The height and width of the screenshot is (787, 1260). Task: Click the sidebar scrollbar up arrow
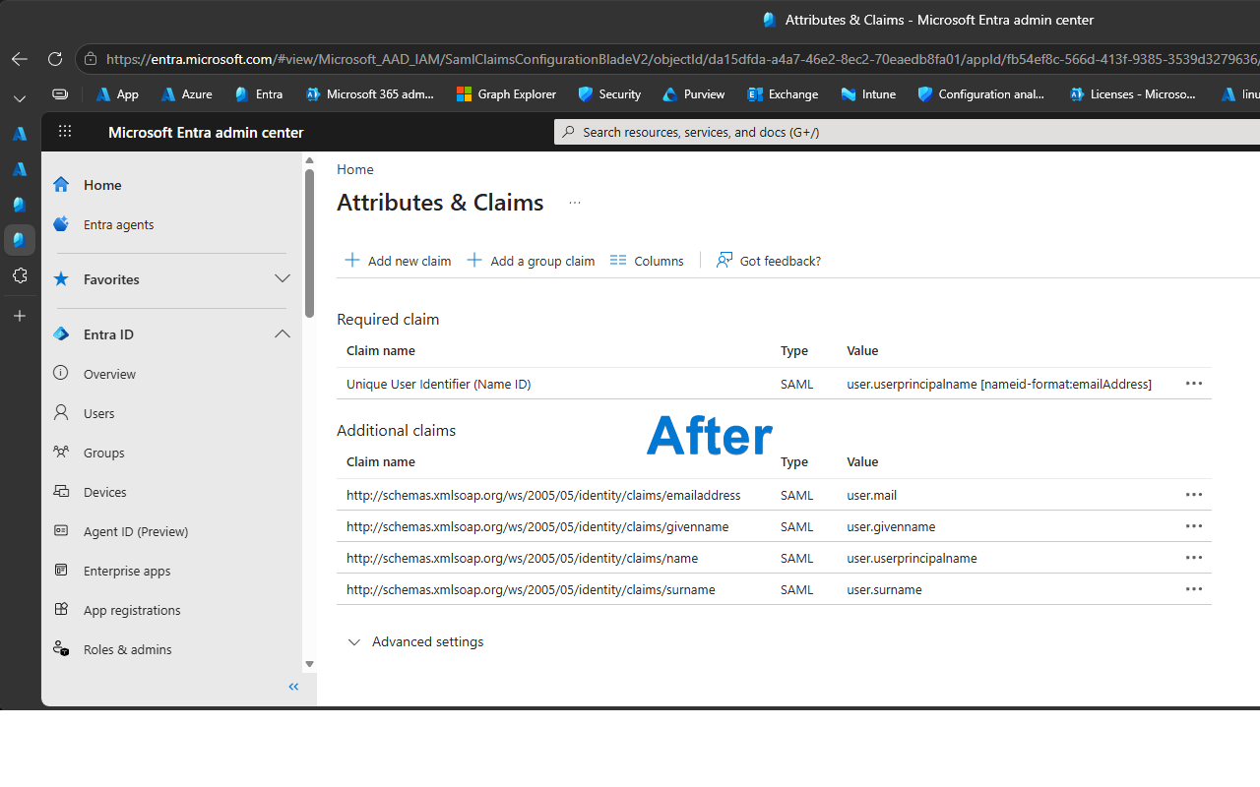309,160
